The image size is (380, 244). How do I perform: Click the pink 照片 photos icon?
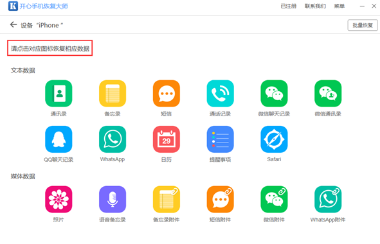point(59,199)
